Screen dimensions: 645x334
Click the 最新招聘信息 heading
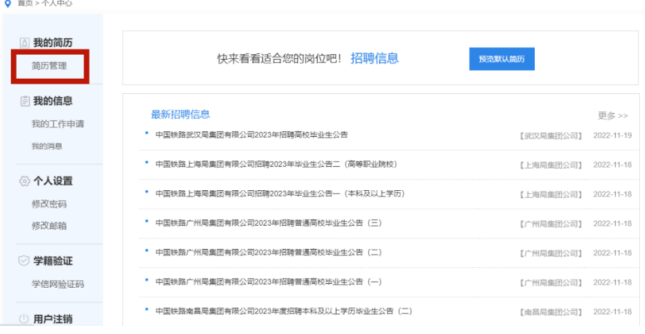(180, 114)
